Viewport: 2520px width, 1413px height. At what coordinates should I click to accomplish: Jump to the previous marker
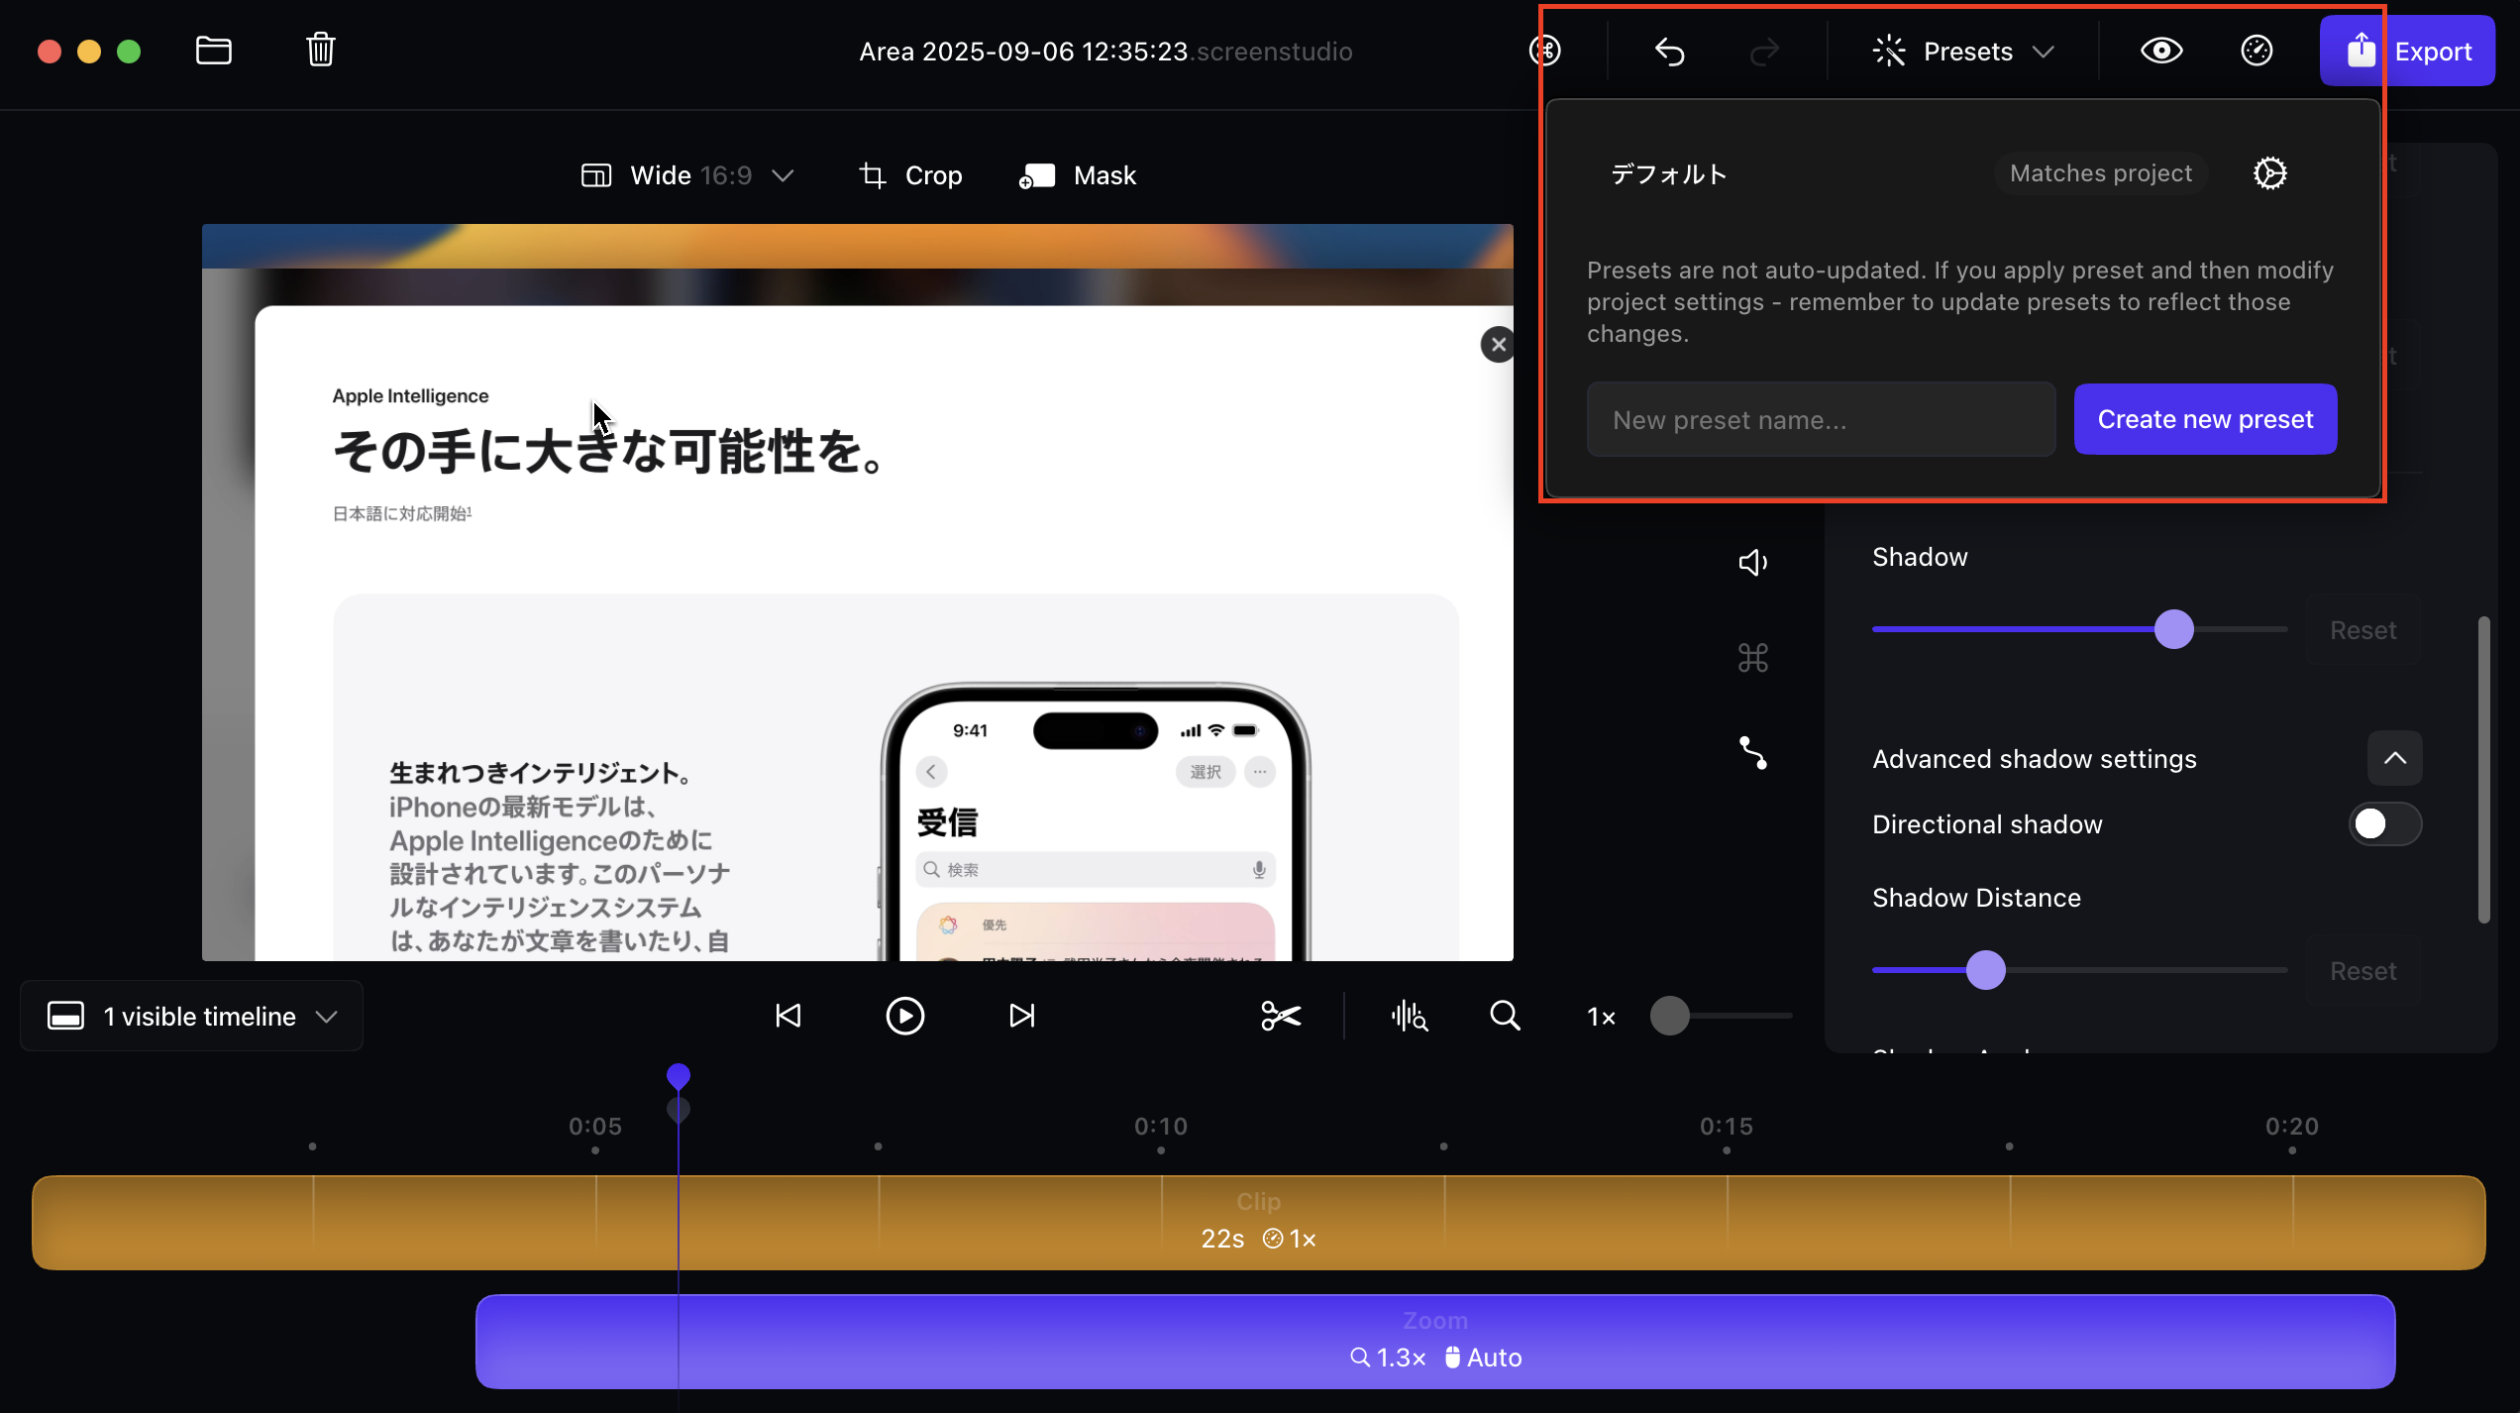pos(788,1016)
